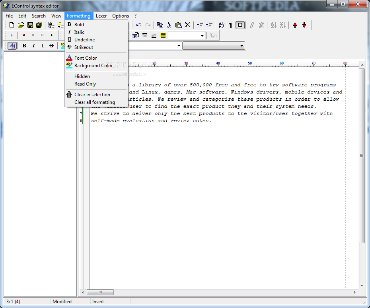The image size is (370, 308).
Task: Click the Copy icon in toolbar
Action: click(160, 25)
